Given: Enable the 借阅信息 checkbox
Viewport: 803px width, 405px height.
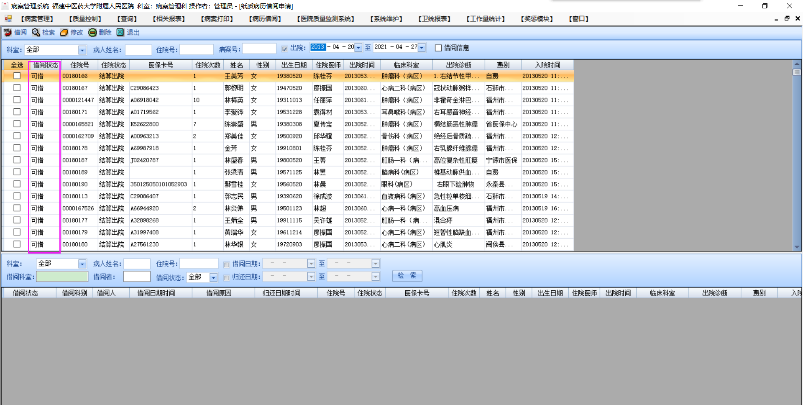Looking at the screenshot, I should tap(438, 48).
